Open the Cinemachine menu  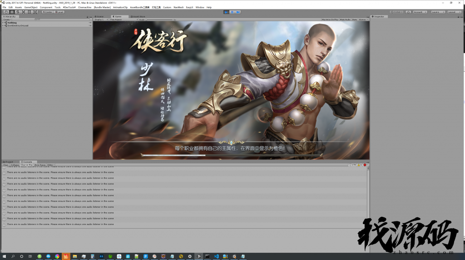click(x=84, y=7)
